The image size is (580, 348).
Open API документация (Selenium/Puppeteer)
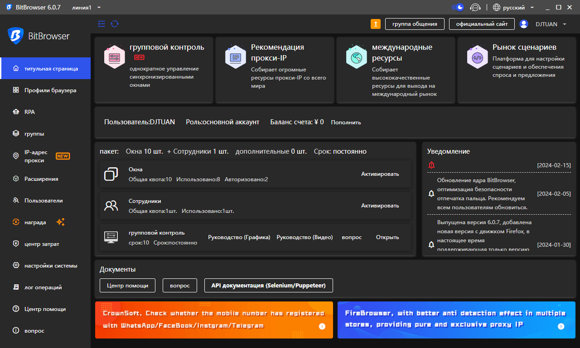(x=269, y=286)
